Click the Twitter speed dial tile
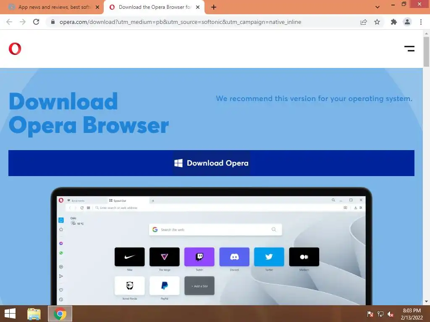430x322 pixels. pyautogui.click(x=269, y=257)
